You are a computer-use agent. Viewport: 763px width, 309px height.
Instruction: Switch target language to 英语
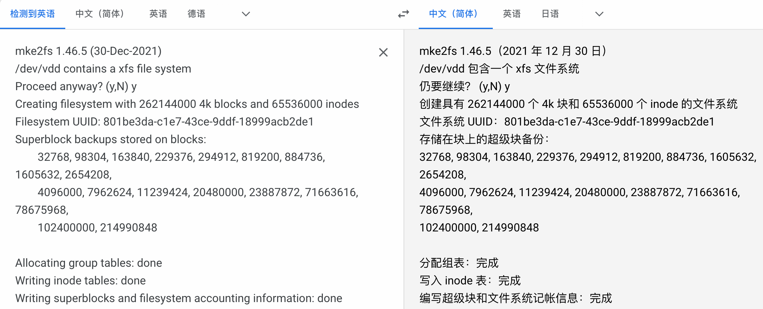tap(511, 14)
